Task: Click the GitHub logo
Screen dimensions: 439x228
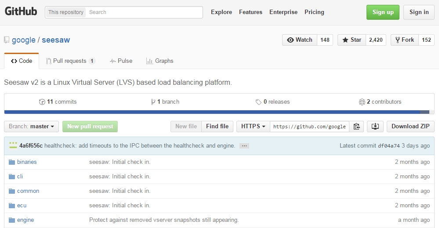Action: pos(21,12)
